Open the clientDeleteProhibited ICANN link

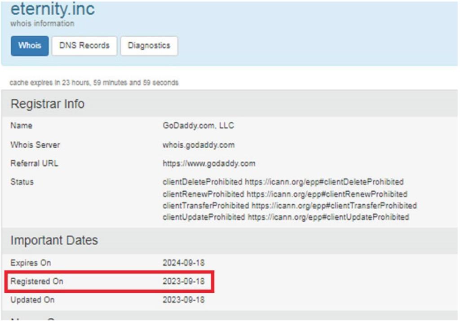[x=324, y=182]
